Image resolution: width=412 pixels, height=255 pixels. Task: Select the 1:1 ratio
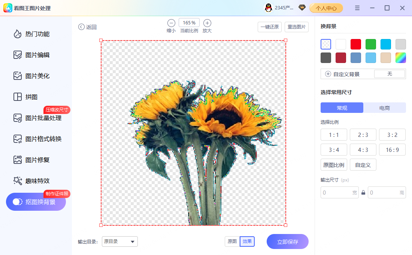(x=334, y=135)
